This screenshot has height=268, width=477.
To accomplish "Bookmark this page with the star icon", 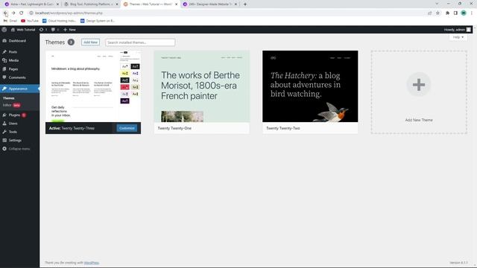I will click(x=437, y=13).
